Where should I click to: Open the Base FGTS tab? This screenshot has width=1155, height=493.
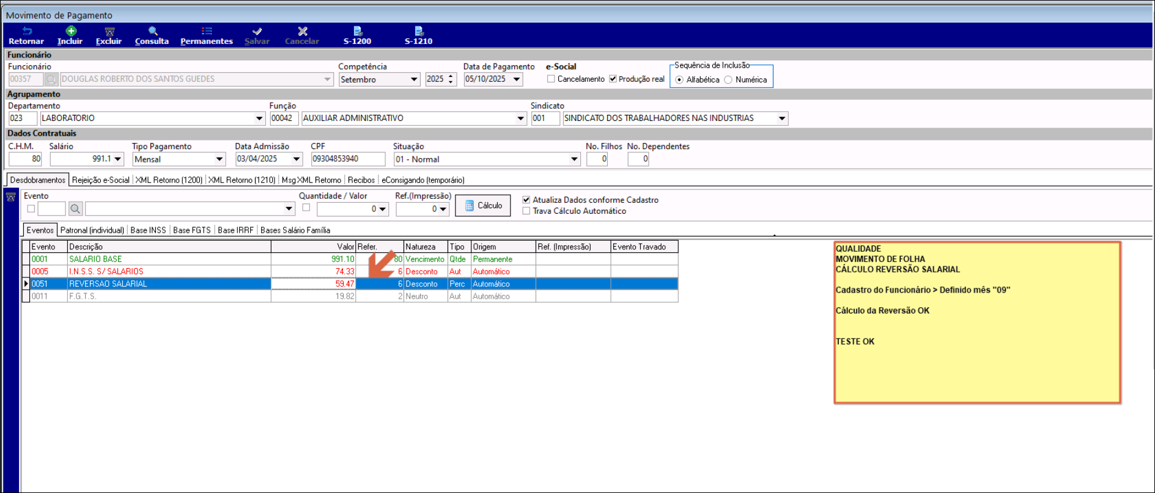[191, 230]
